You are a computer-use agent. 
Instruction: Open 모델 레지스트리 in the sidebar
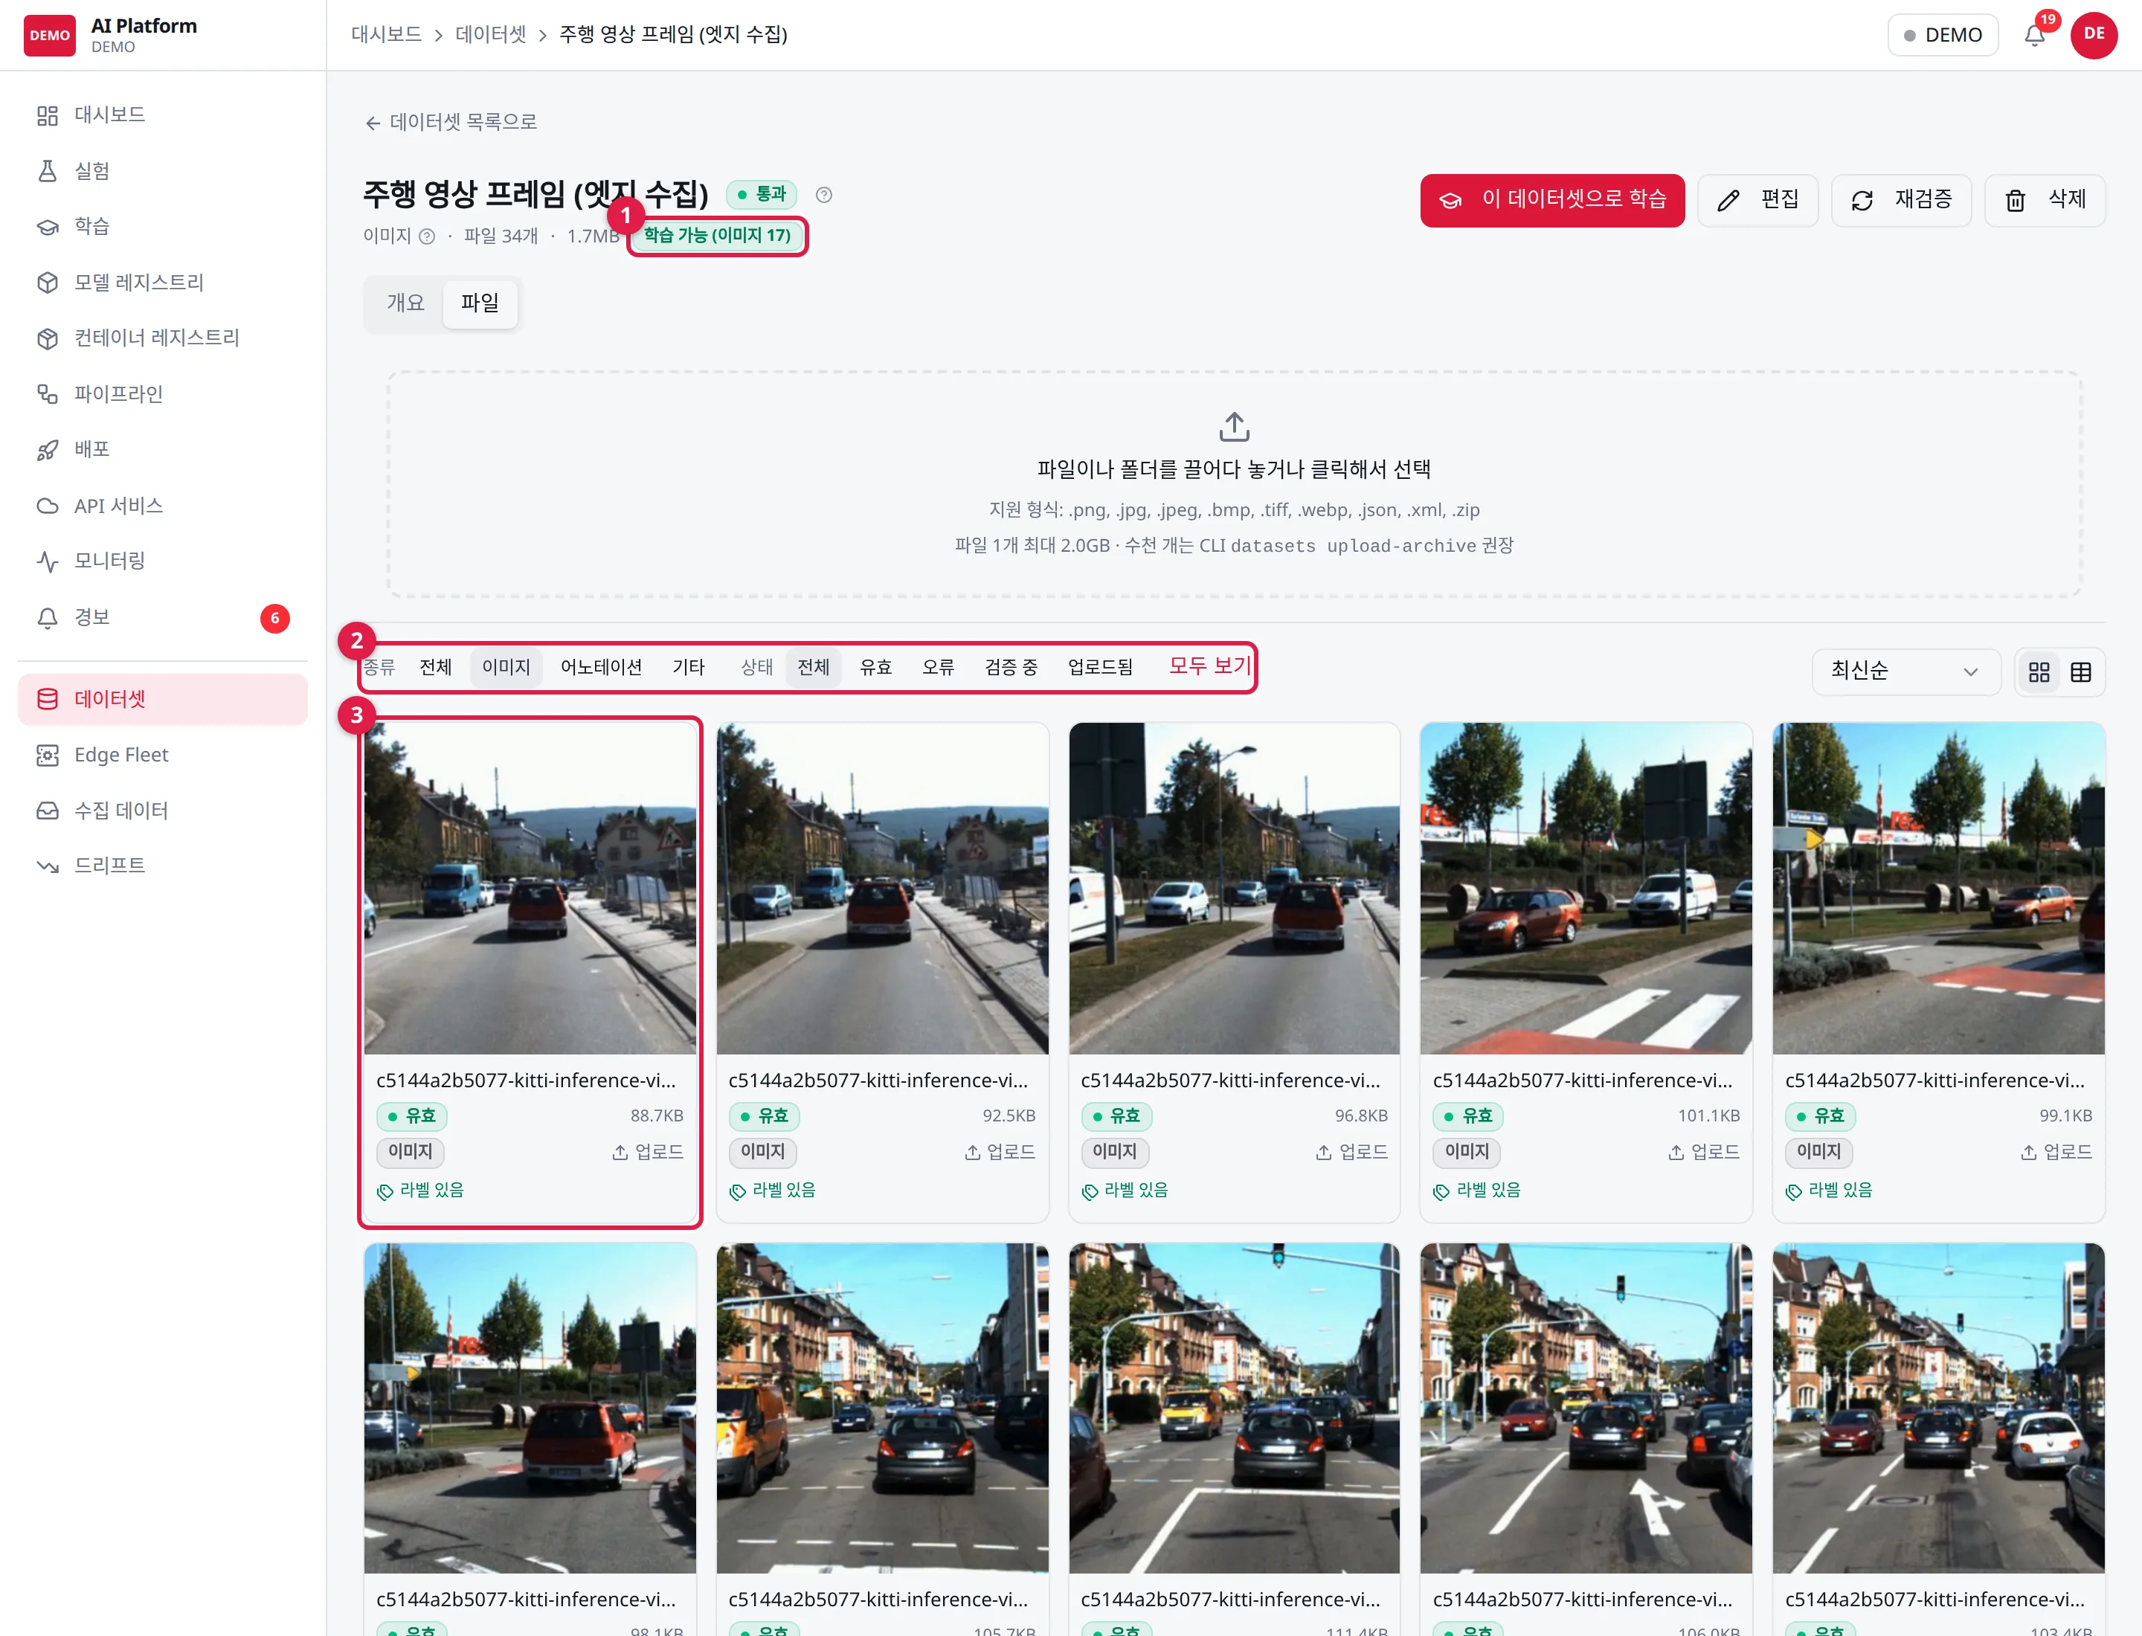[x=163, y=283]
